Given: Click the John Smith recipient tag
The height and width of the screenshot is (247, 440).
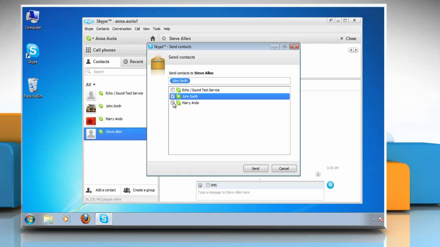Looking at the screenshot, I should pos(180,81).
